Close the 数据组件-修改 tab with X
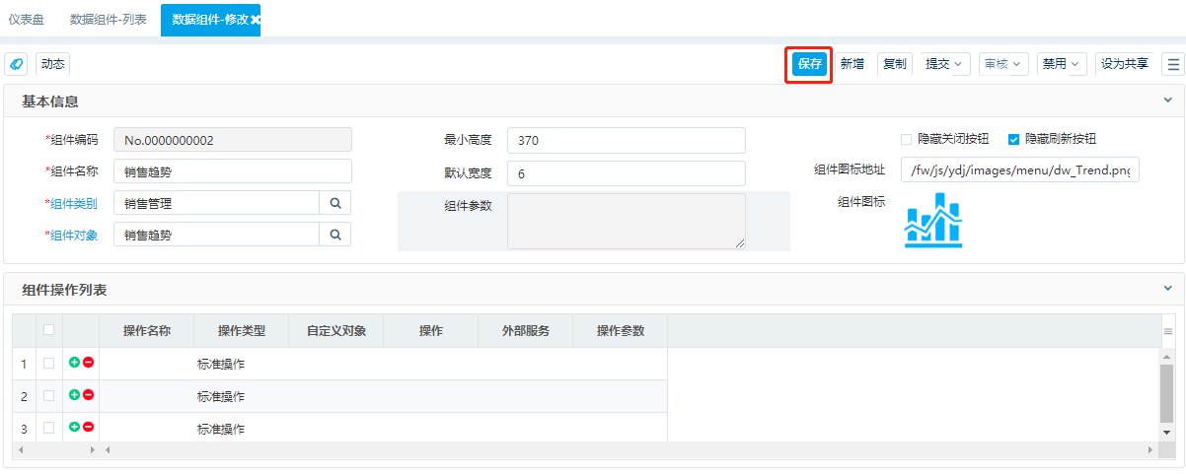Viewport: 1186px width, 474px height. [x=255, y=20]
